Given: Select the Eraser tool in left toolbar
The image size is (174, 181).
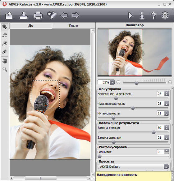Looking at the screenshot, I should click(5, 52).
